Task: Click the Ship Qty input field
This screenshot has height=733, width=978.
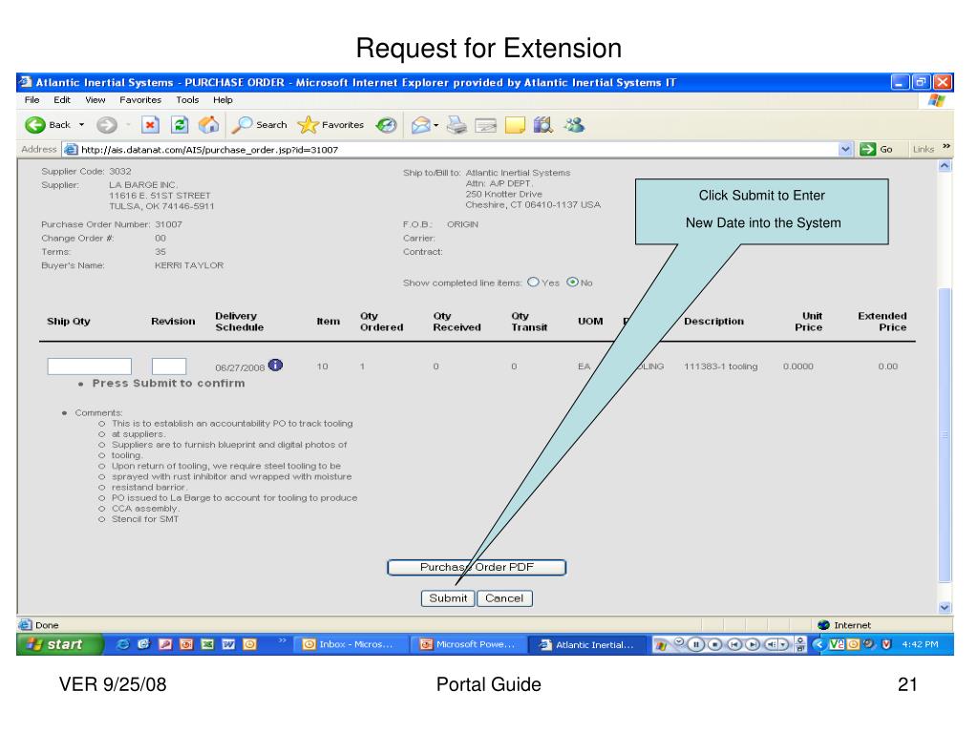Action: (x=89, y=366)
